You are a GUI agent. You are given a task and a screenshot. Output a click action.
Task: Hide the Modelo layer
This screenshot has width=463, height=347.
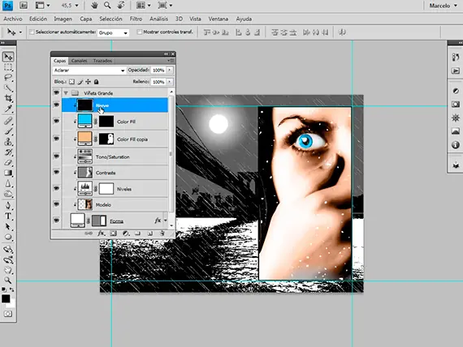pyautogui.click(x=56, y=204)
